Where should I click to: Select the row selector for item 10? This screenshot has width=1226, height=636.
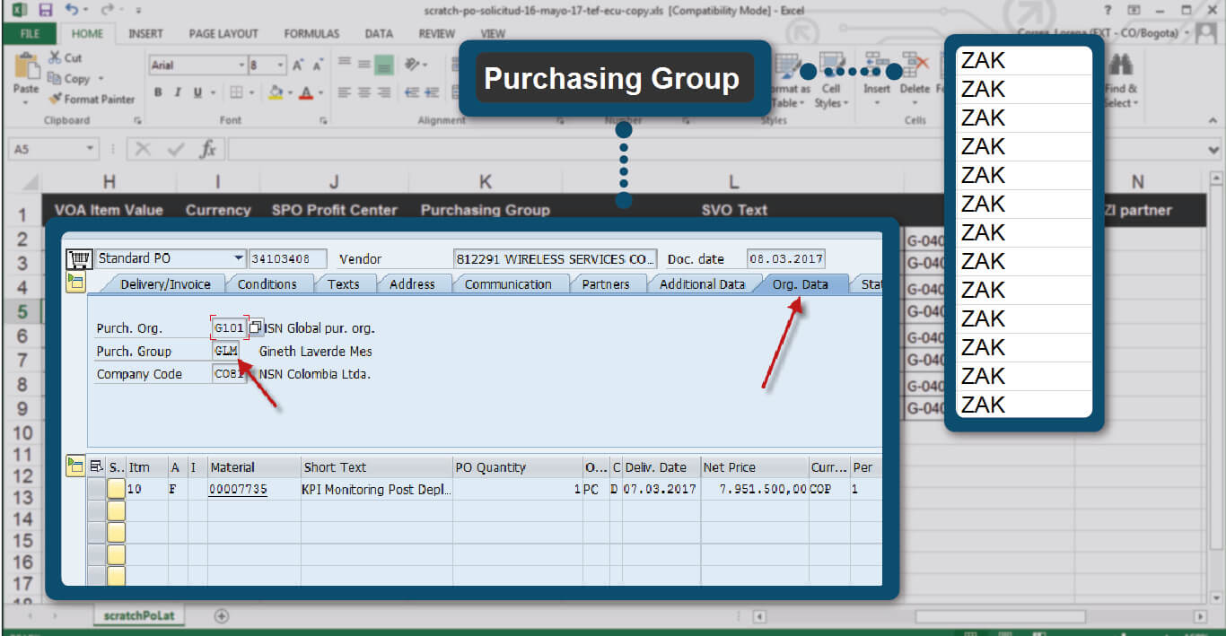point(96,490)
